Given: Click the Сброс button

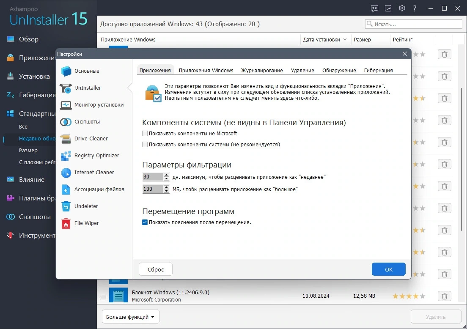Looking at the screenshot, I should click(156, 269).
